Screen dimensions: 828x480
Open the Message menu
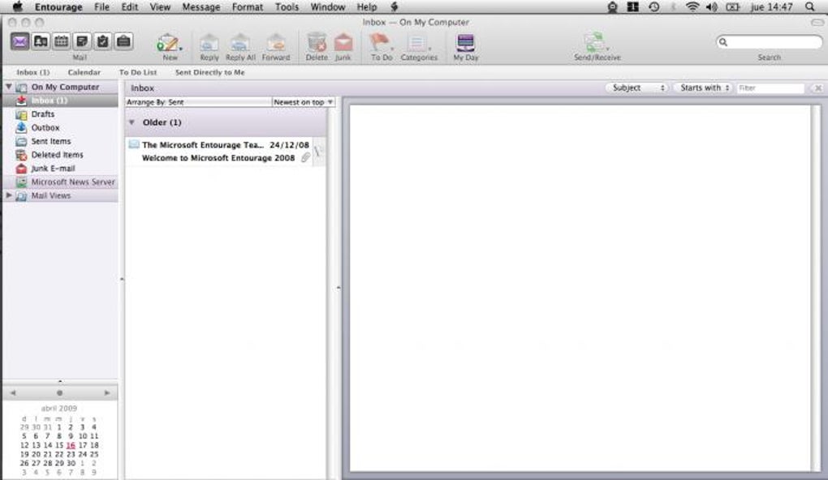coord(201,6)
